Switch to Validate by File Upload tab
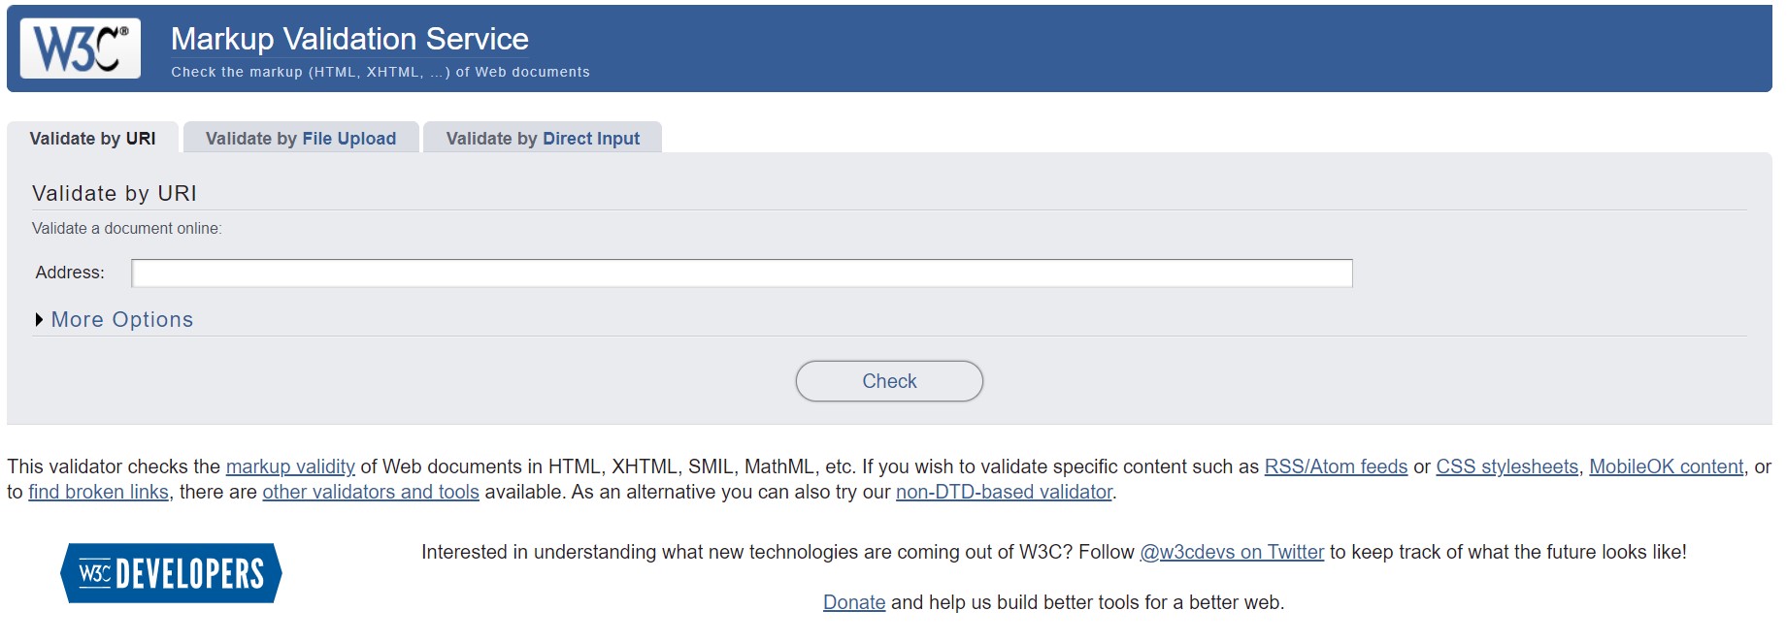The height and width of the screenshot is (643, 1787). 301,139
